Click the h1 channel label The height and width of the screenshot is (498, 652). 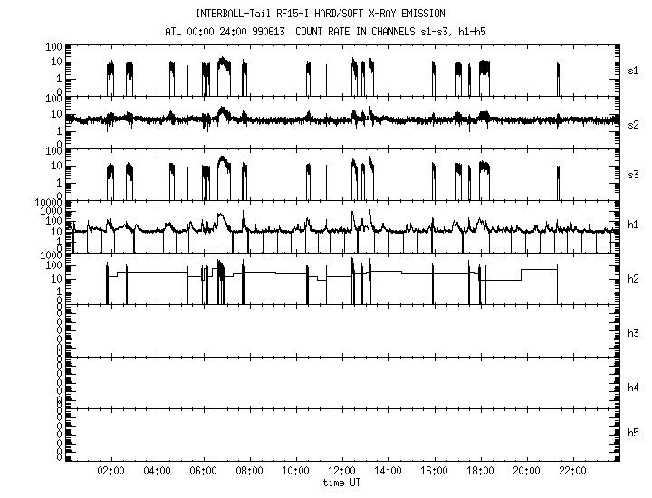click(634, 225)
